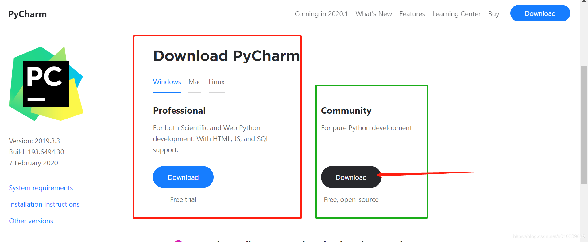Open Learning Center from the top navigation

456,14
